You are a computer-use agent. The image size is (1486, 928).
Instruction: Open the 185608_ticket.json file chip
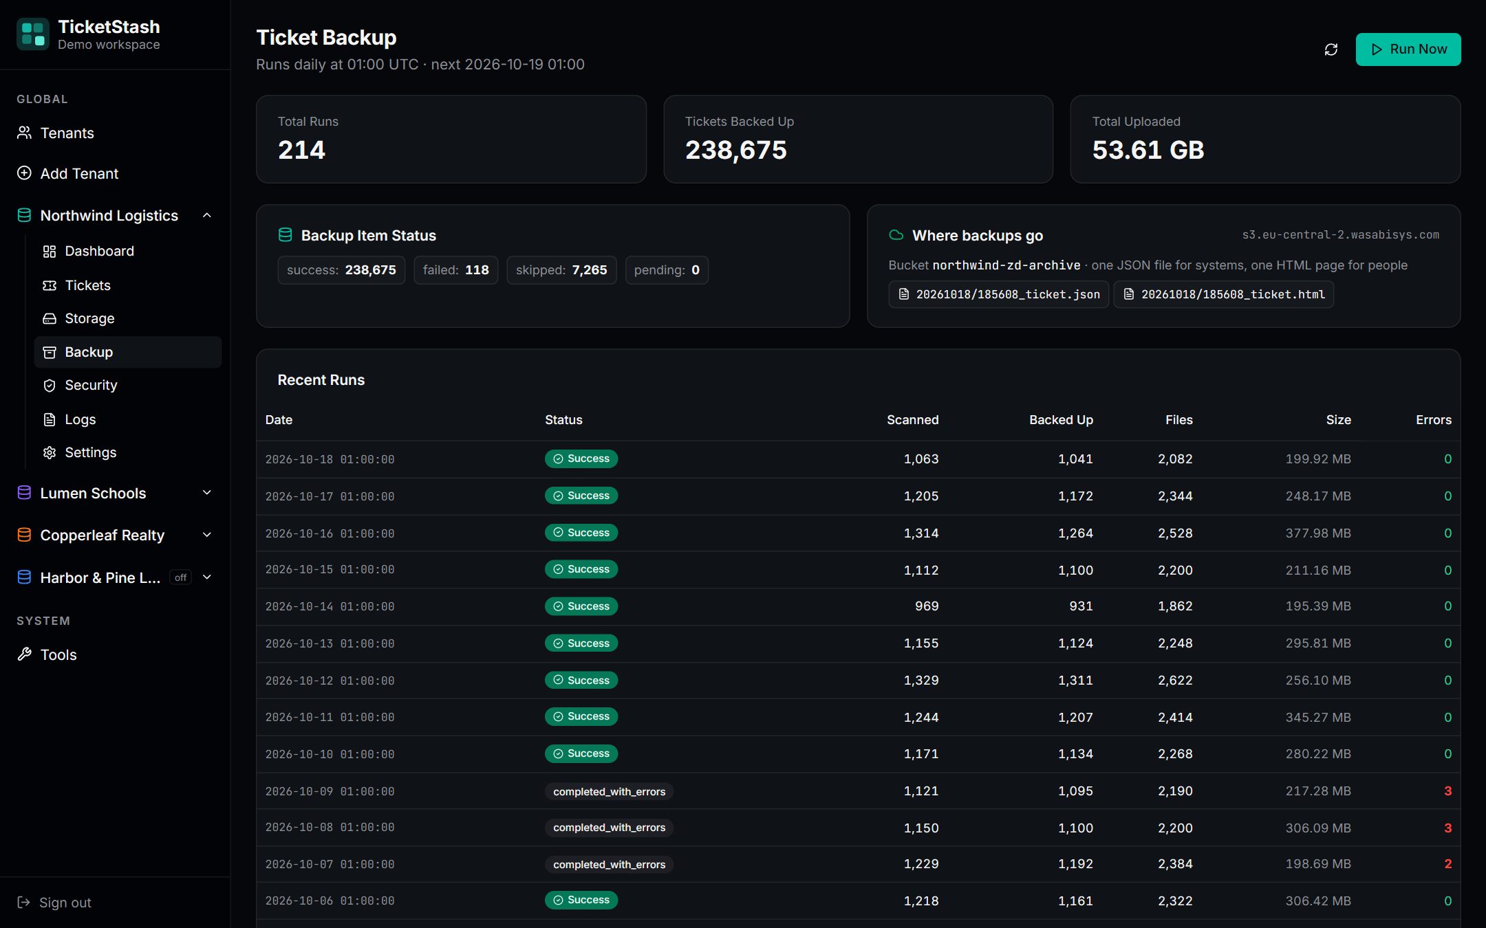click(999, 294)
